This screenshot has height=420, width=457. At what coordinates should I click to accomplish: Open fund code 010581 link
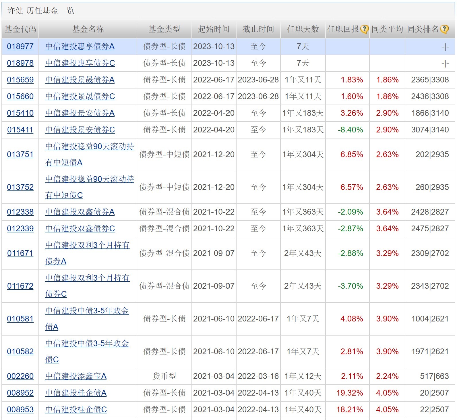(x=20, y=319)
